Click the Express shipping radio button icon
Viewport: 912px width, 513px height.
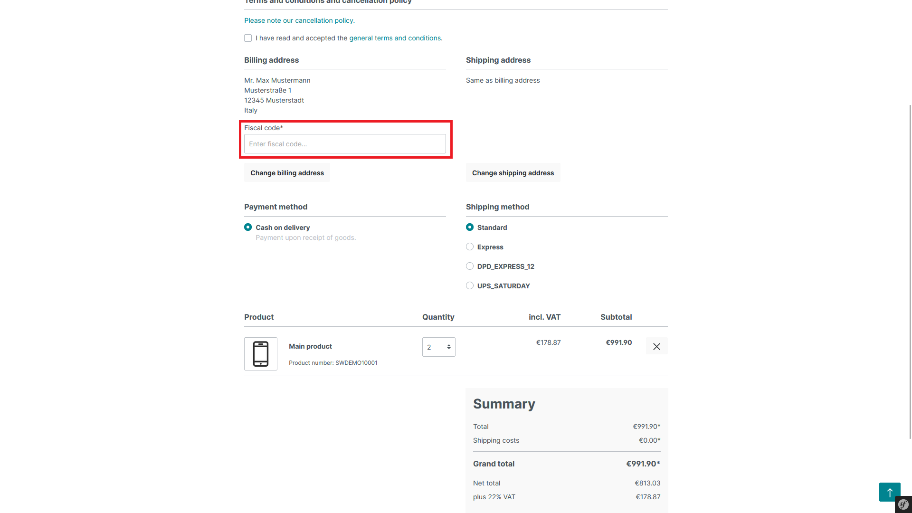click(470, 247)
